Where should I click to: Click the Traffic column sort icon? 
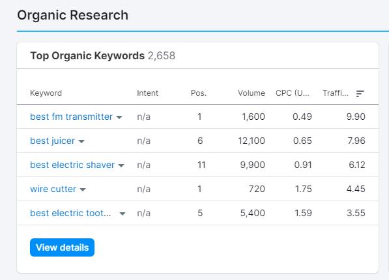pyautogui.click(x=360, y=94)
